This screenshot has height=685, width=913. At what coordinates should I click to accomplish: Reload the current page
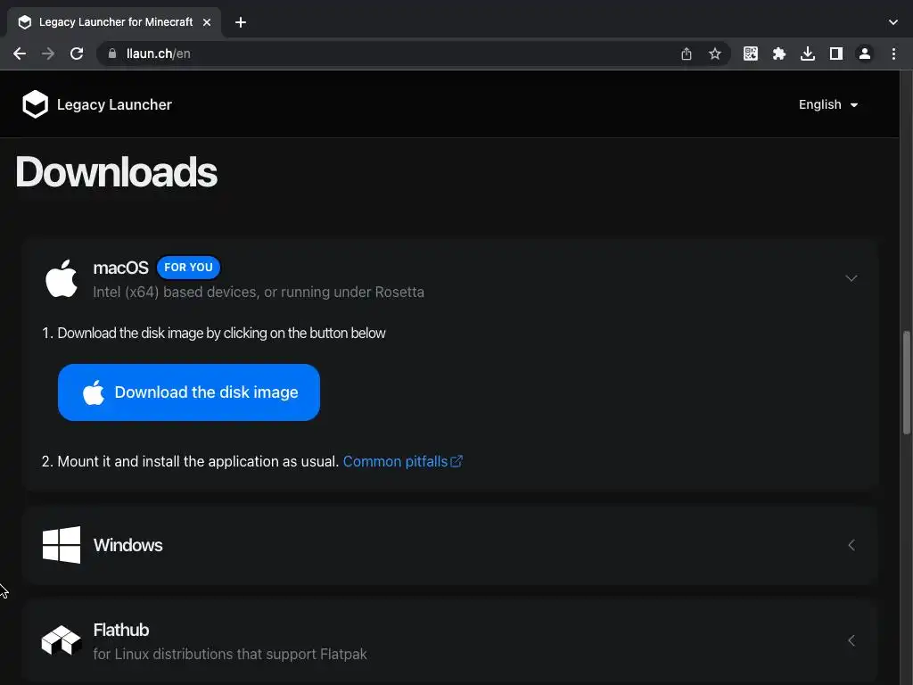77,54
